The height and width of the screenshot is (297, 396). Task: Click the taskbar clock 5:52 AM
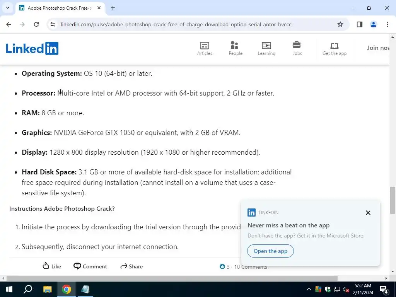click(363, 286)
